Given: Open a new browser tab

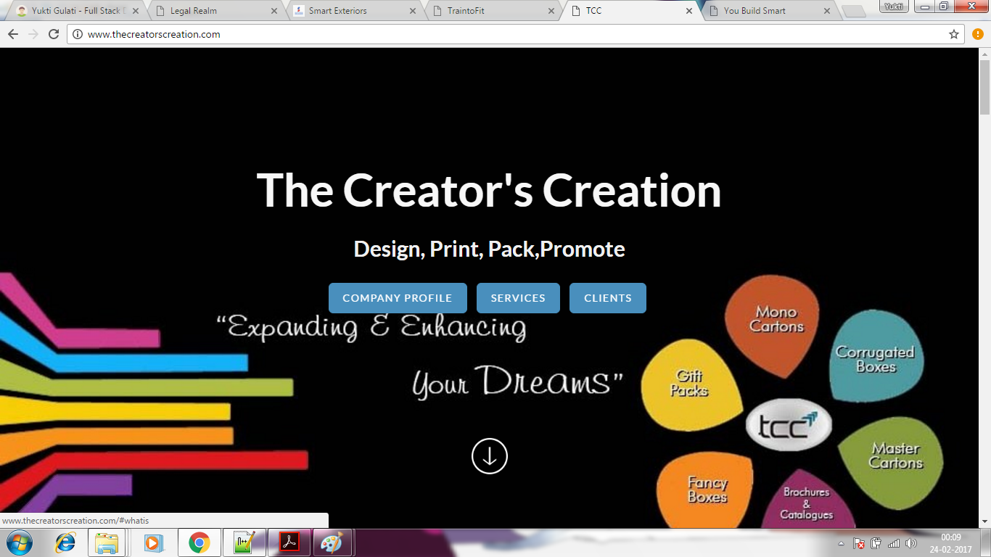Looking at the screenshot, I should point(854,12).
